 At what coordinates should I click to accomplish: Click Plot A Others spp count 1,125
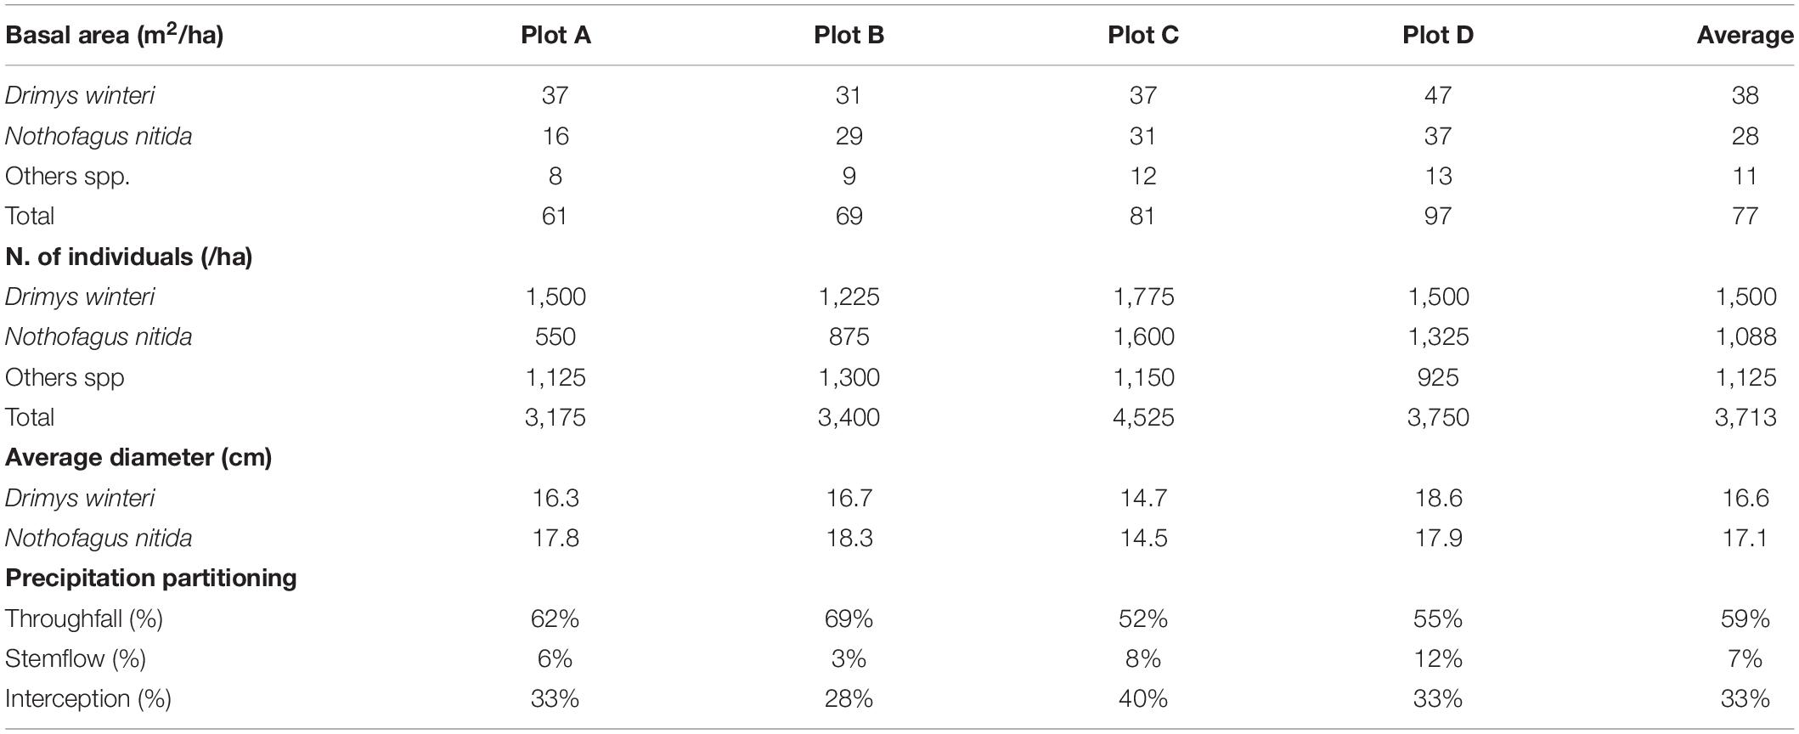point(555,377)
